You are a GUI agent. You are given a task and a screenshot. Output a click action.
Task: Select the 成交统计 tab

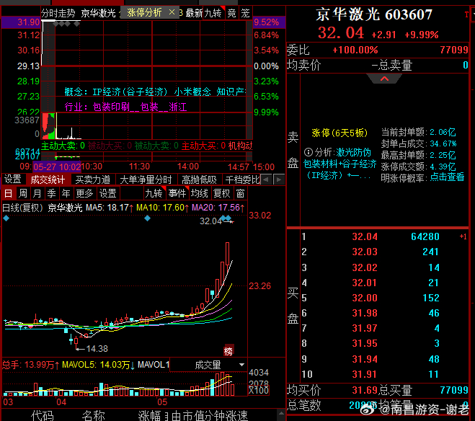pos(48,180)
